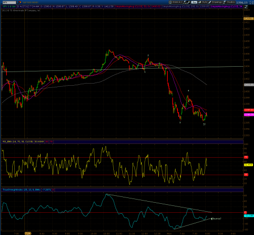
Task: Open the Style menu
Action: [203, 2]
